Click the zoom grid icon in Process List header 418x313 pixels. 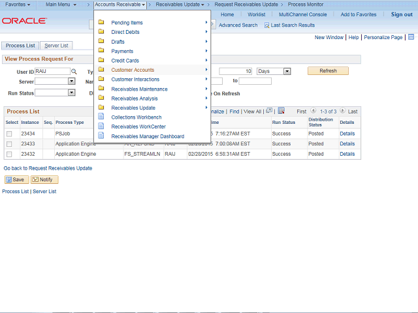pyautogui.click(x=269, y=110)
